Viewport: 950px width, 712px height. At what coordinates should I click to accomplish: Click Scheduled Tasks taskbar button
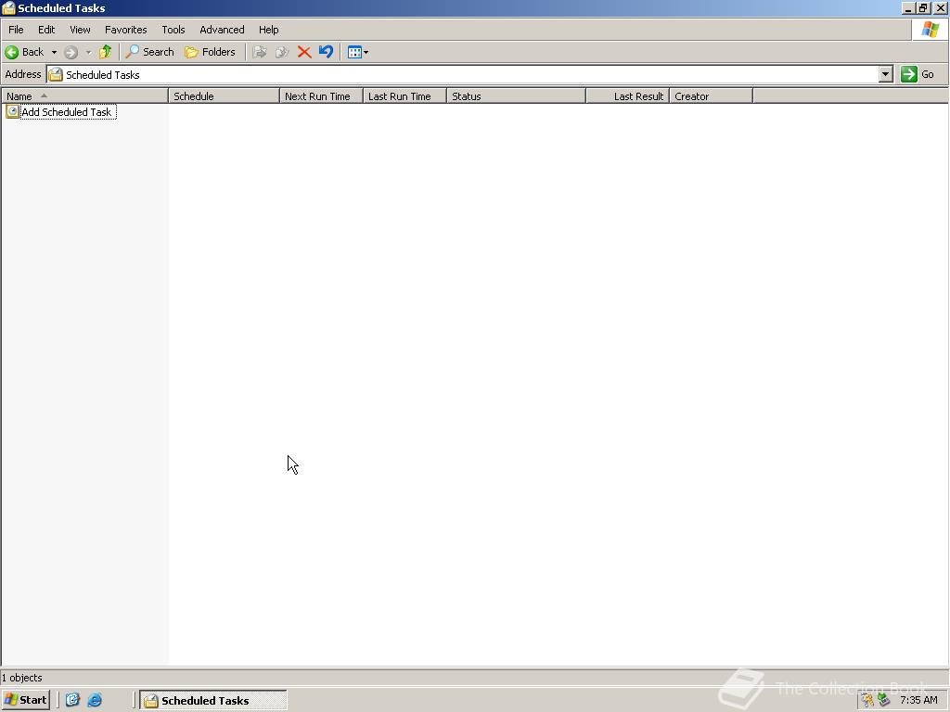(x=213, y=701)
